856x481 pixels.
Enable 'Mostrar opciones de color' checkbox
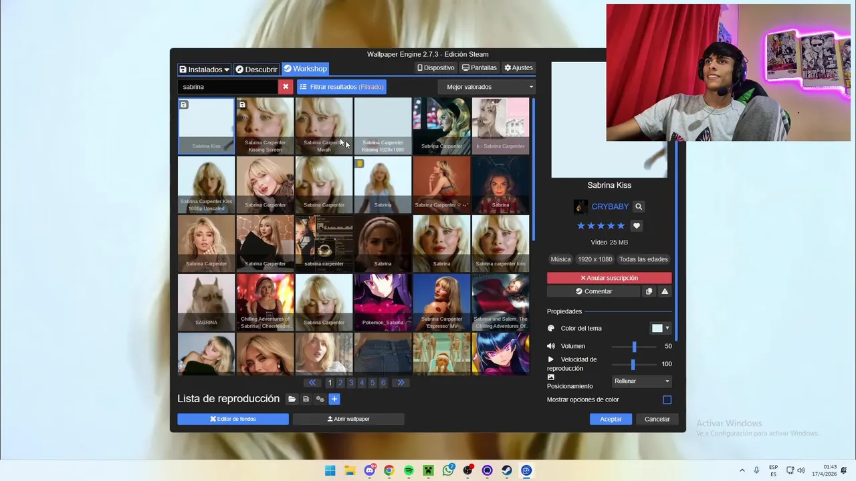[667, 399]
